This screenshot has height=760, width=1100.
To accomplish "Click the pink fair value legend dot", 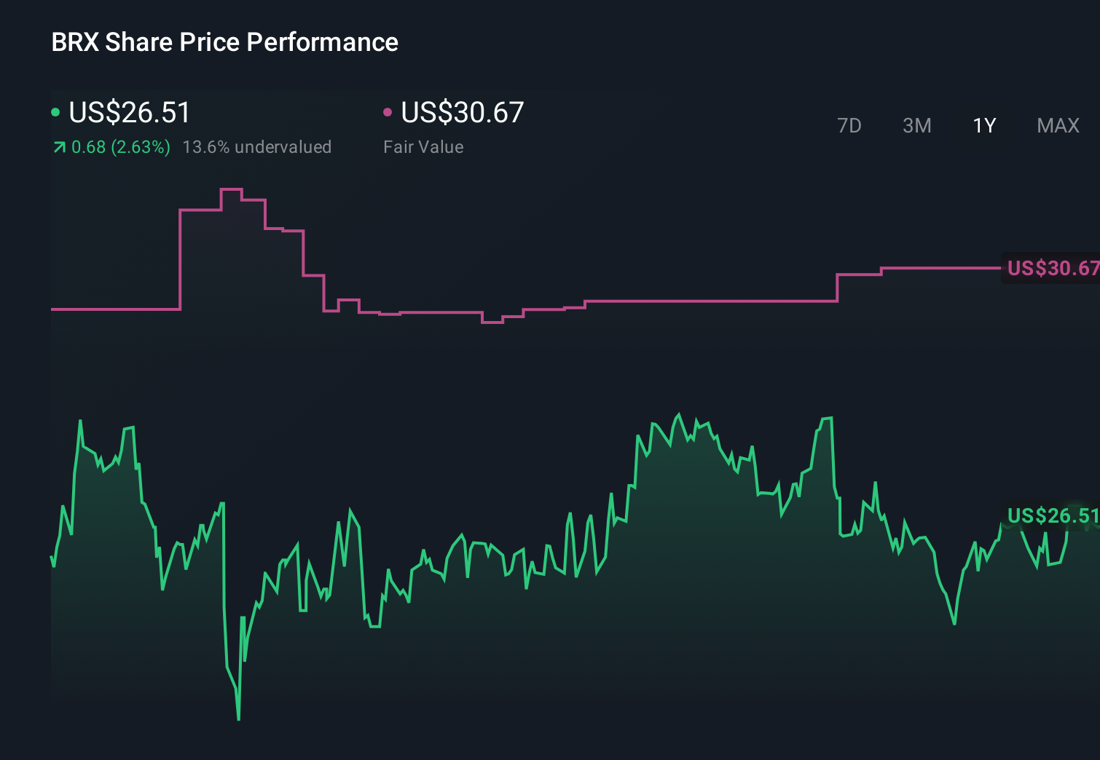I will [388, 112].
